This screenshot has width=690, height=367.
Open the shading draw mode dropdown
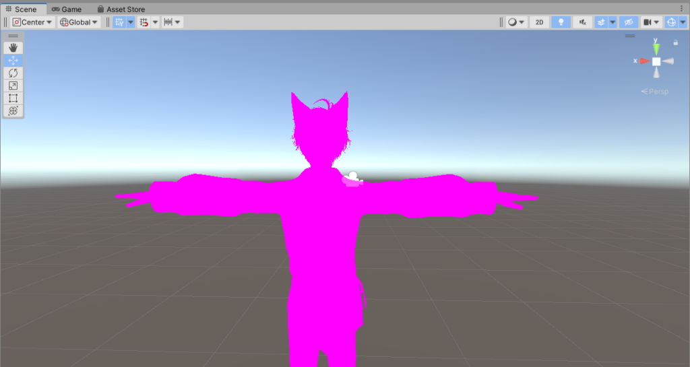pyautogui.click(x=516, y=22)
